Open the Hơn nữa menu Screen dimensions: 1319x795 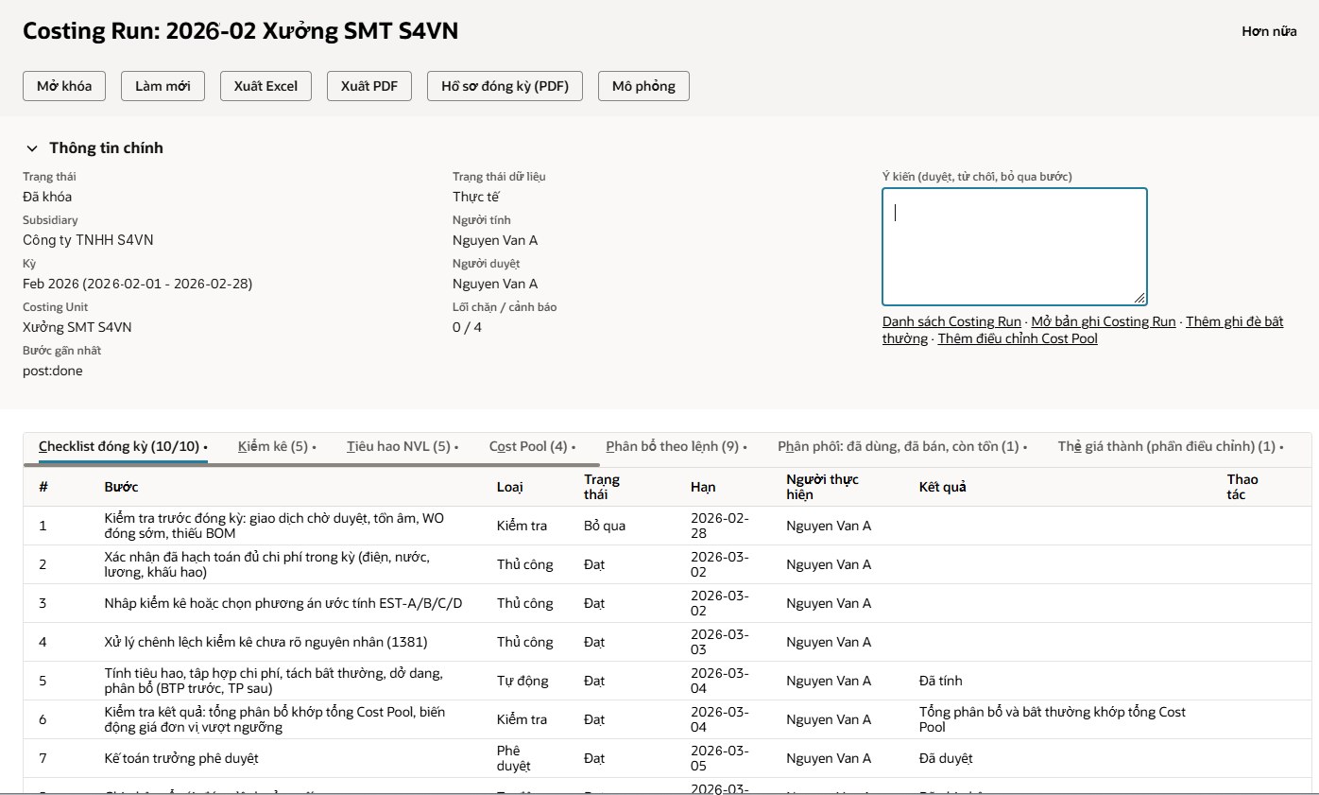[1269, 31]
